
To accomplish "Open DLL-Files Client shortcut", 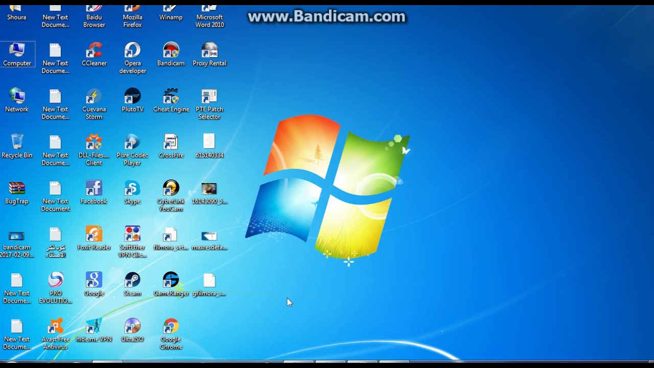I will click(94, 150).
